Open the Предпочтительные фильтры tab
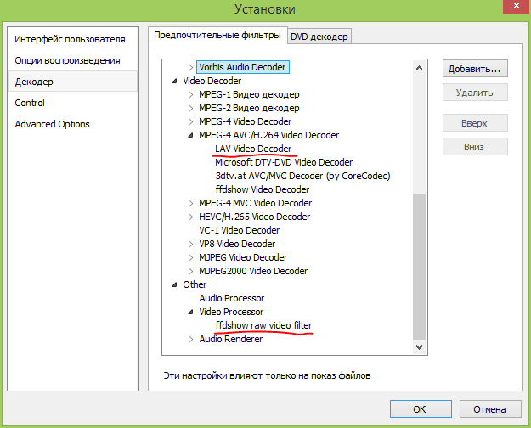The width and height of the screenshot is (531, 428). tap(216, 35)
